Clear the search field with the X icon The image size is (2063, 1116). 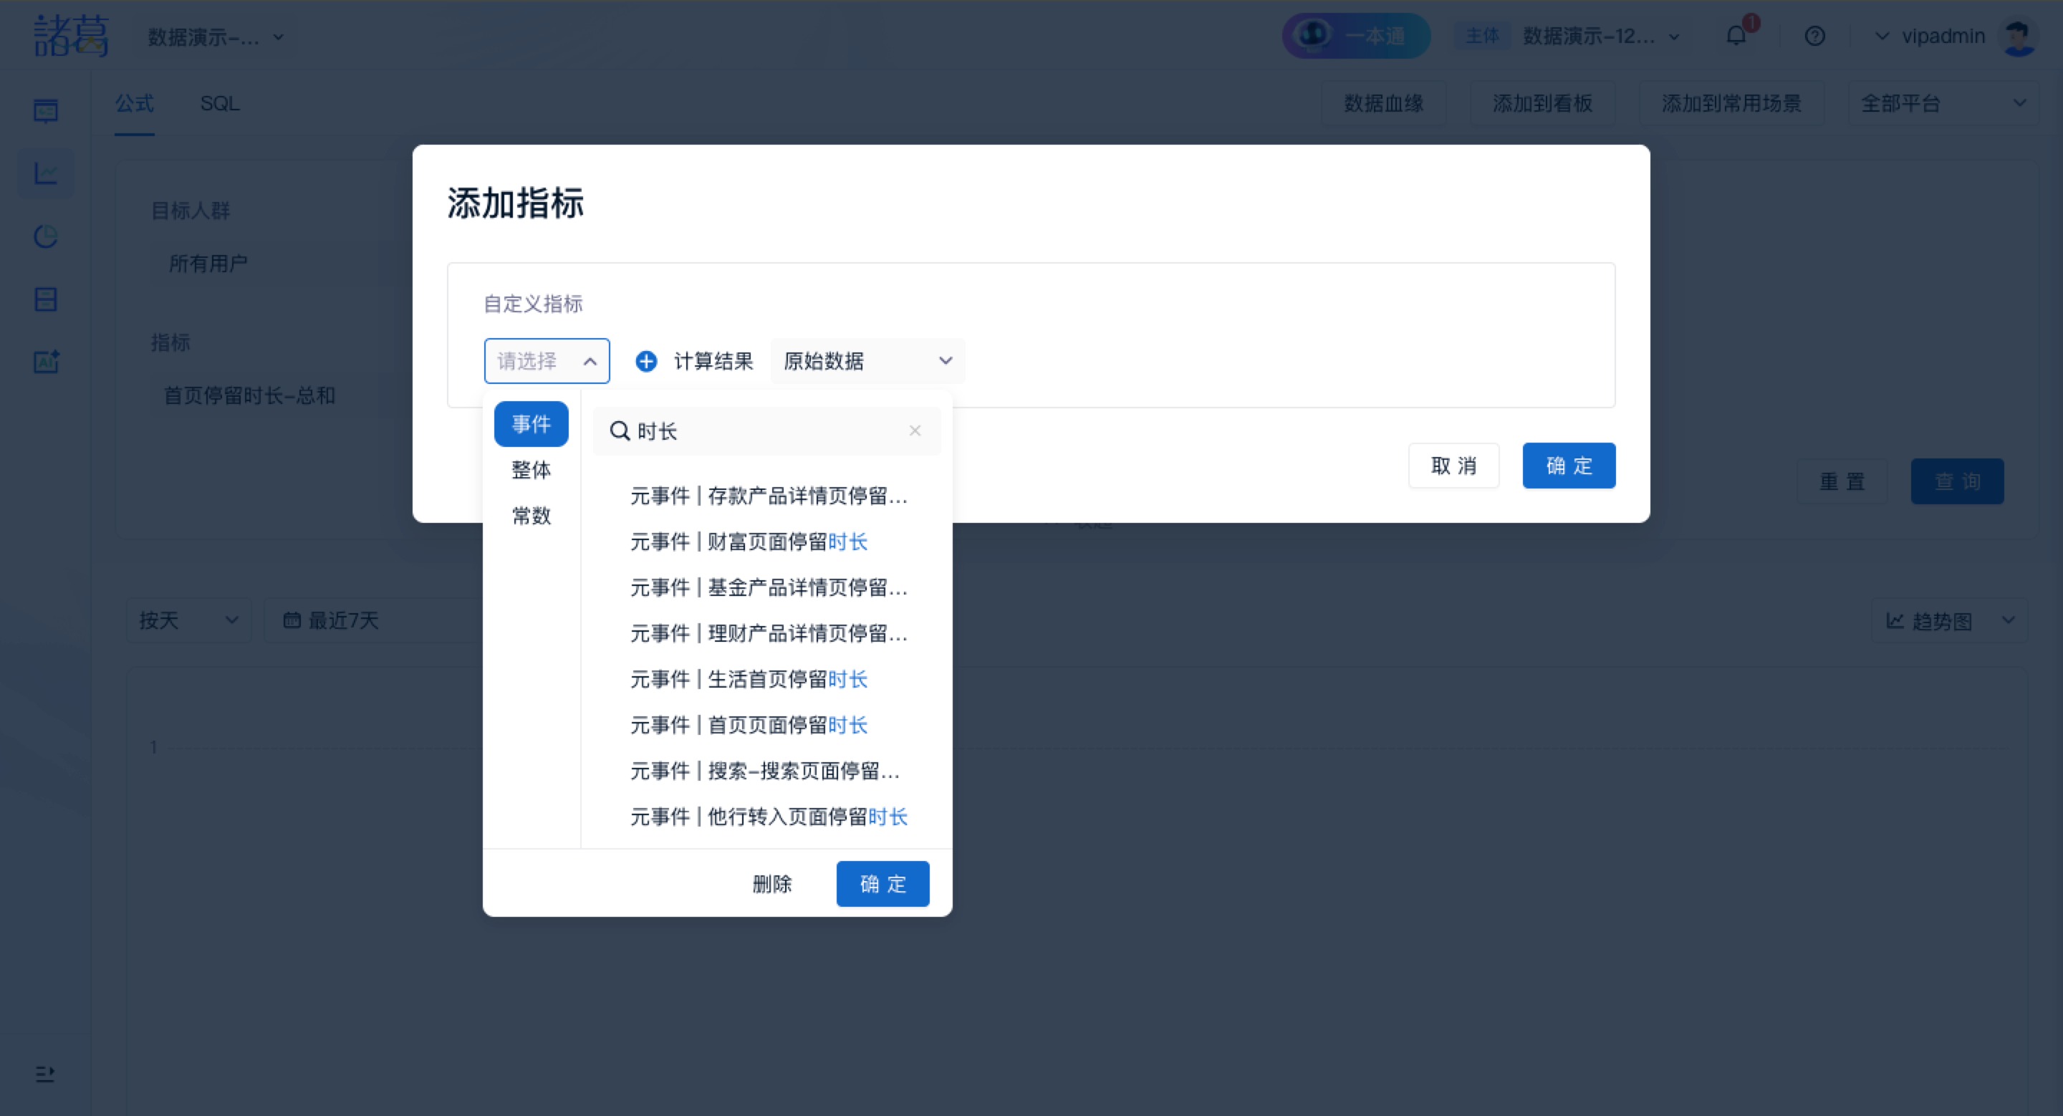pos(915,430)
